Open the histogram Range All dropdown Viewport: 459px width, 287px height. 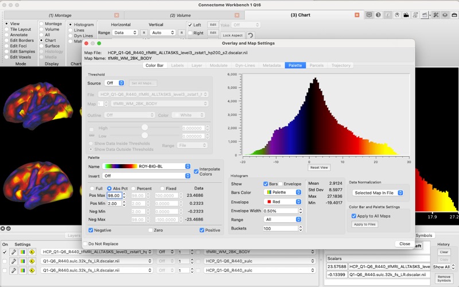[x=282, y=219]
